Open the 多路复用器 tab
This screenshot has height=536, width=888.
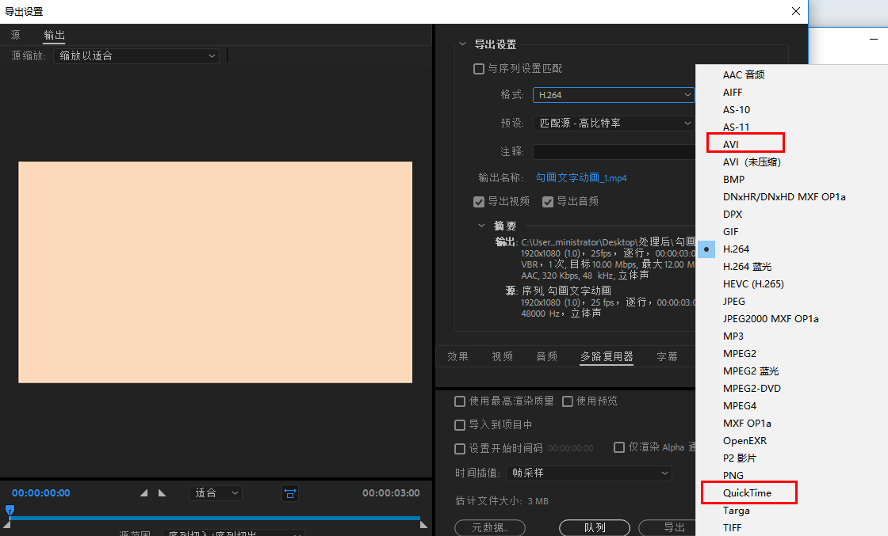pyautogui.click(x=607, y=356)
